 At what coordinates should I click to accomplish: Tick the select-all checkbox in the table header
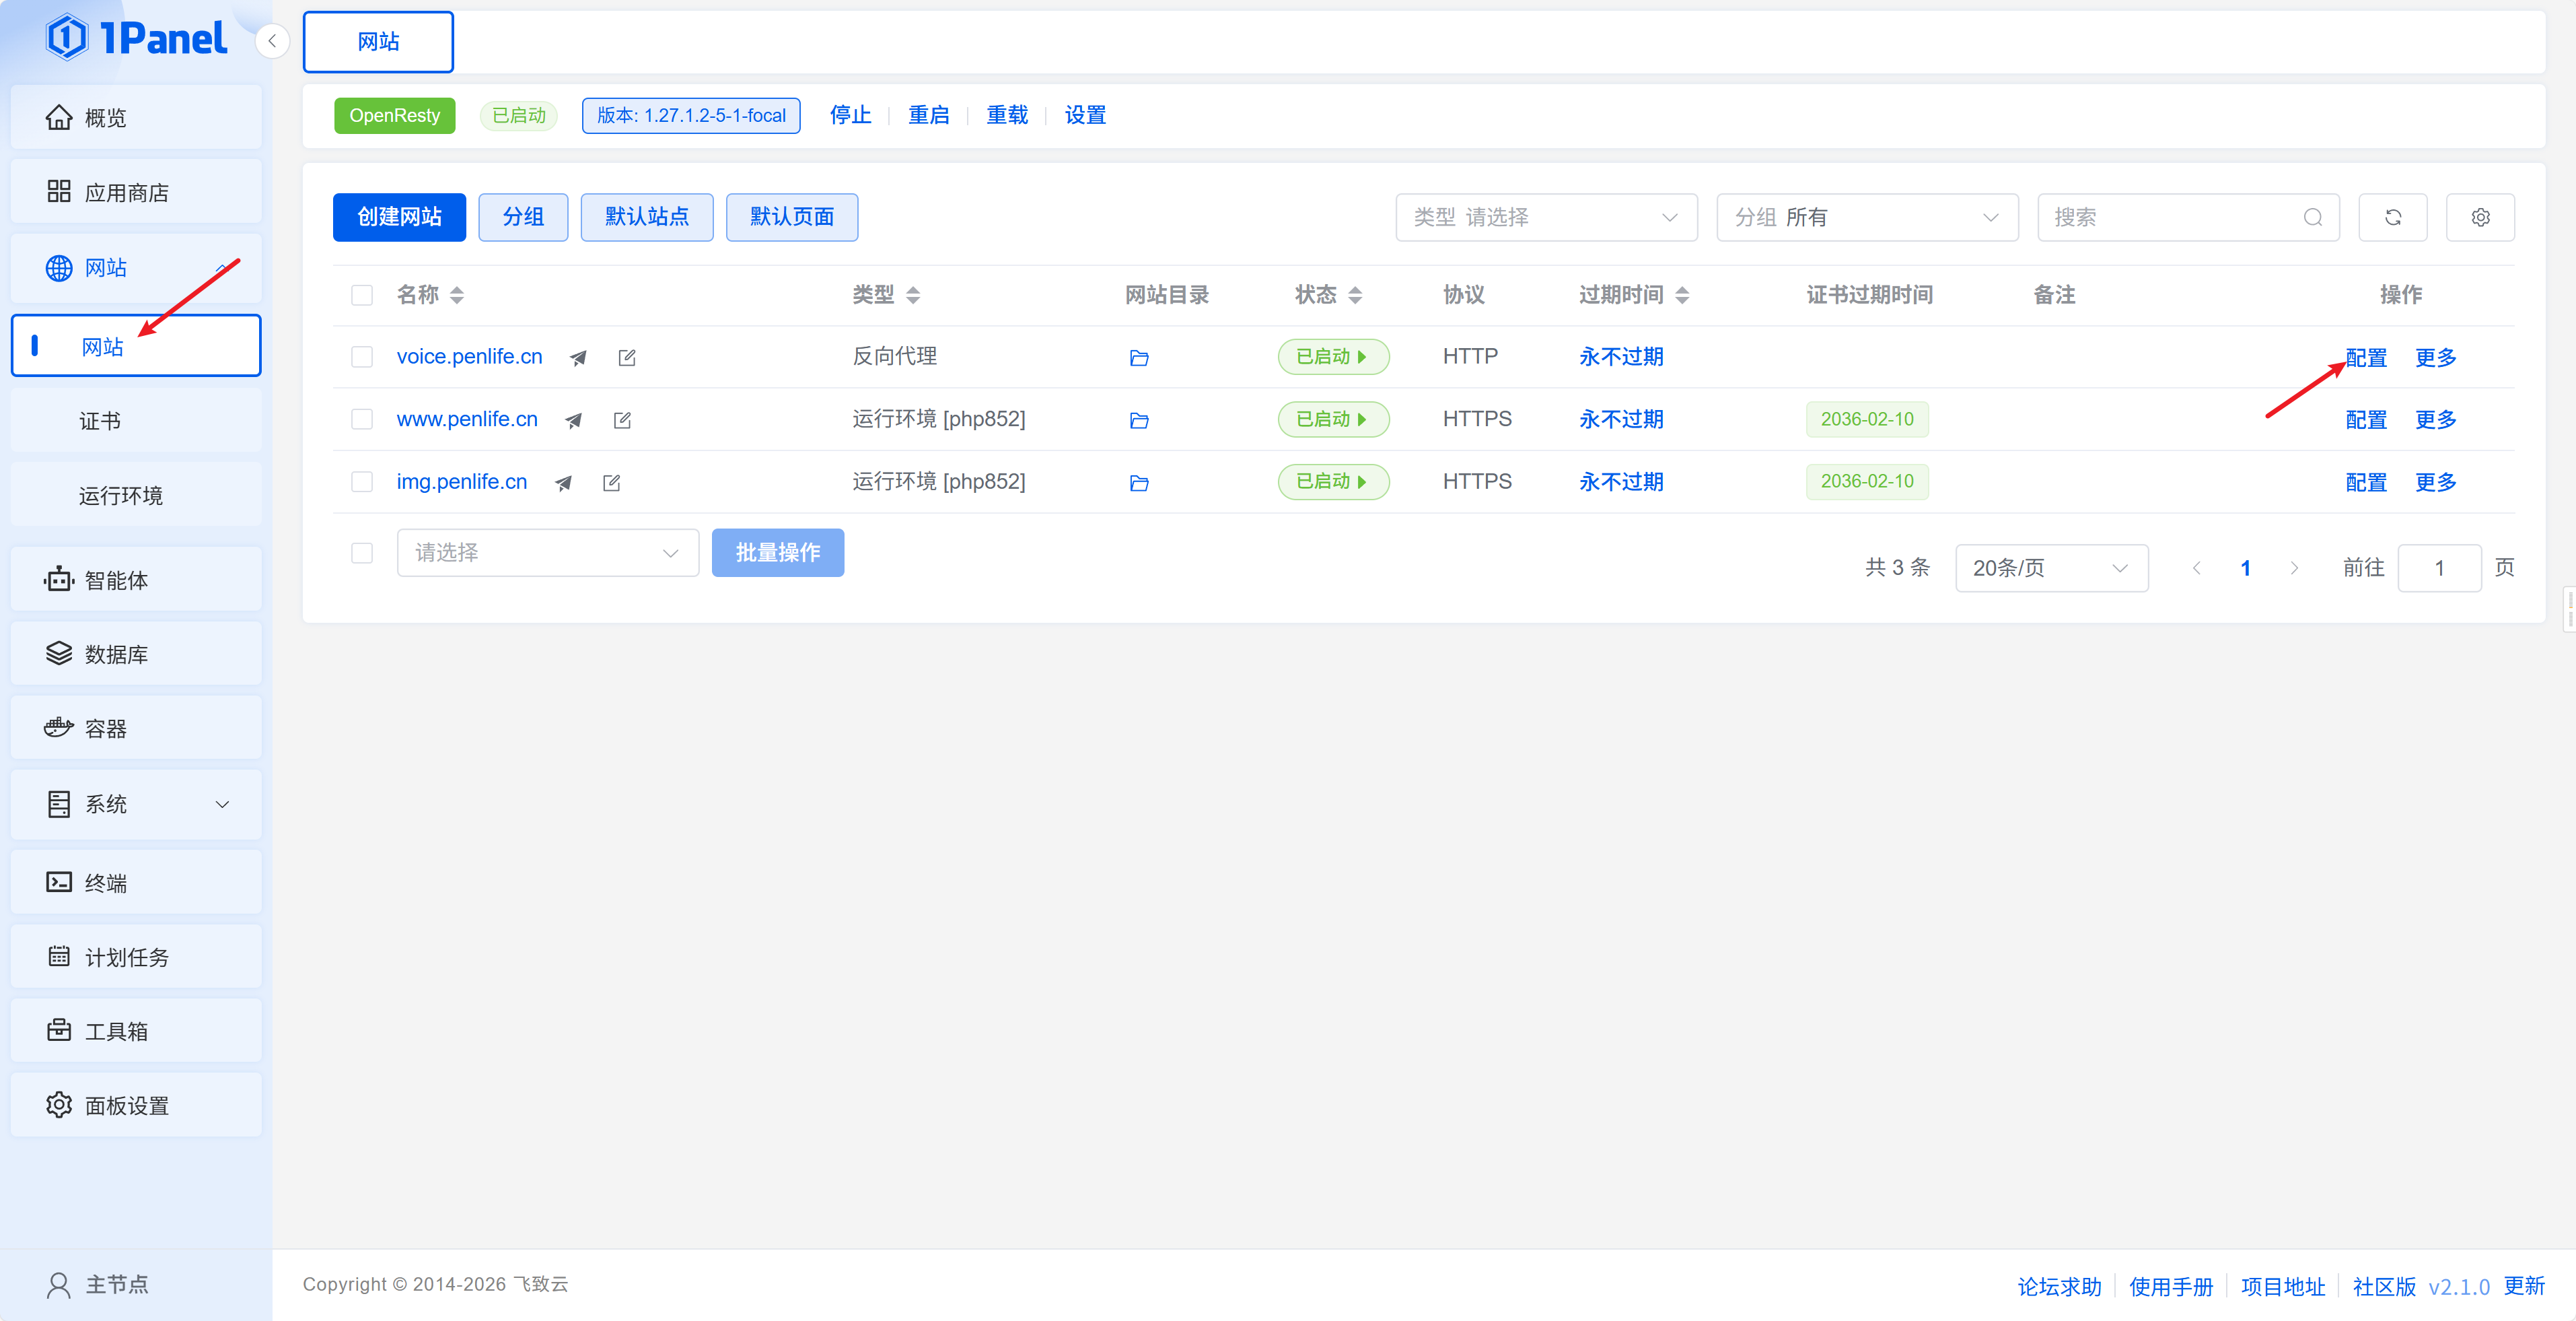coord(362,295)
